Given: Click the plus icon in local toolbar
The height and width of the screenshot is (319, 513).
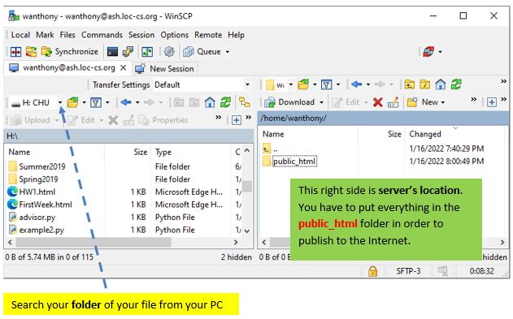Looking at the screenshot, I should [237, 120].
